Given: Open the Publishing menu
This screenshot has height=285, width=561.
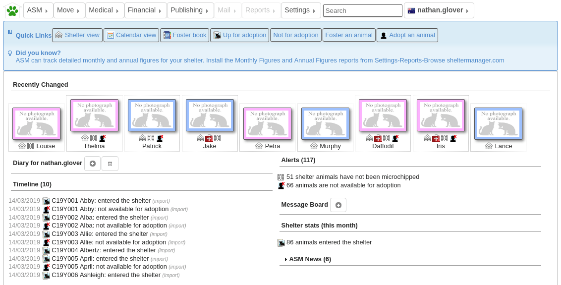Looking at the screenshot, I should [190, 10].
